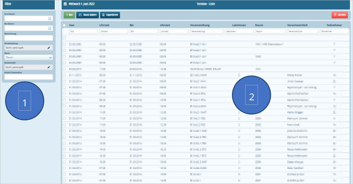This screenshot has height=184, width=353.
Task: Focus the Bezeichnung filter text field
Action: coord(29,38)
